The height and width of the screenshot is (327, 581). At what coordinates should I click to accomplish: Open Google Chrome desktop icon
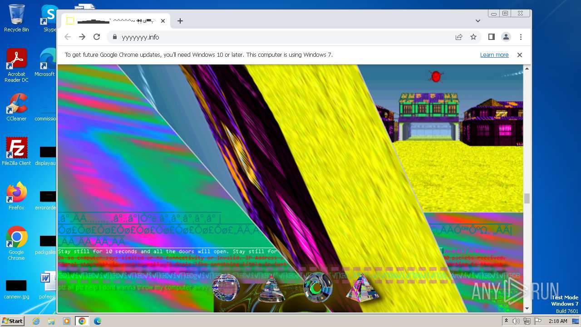click(x=16, y=243)
